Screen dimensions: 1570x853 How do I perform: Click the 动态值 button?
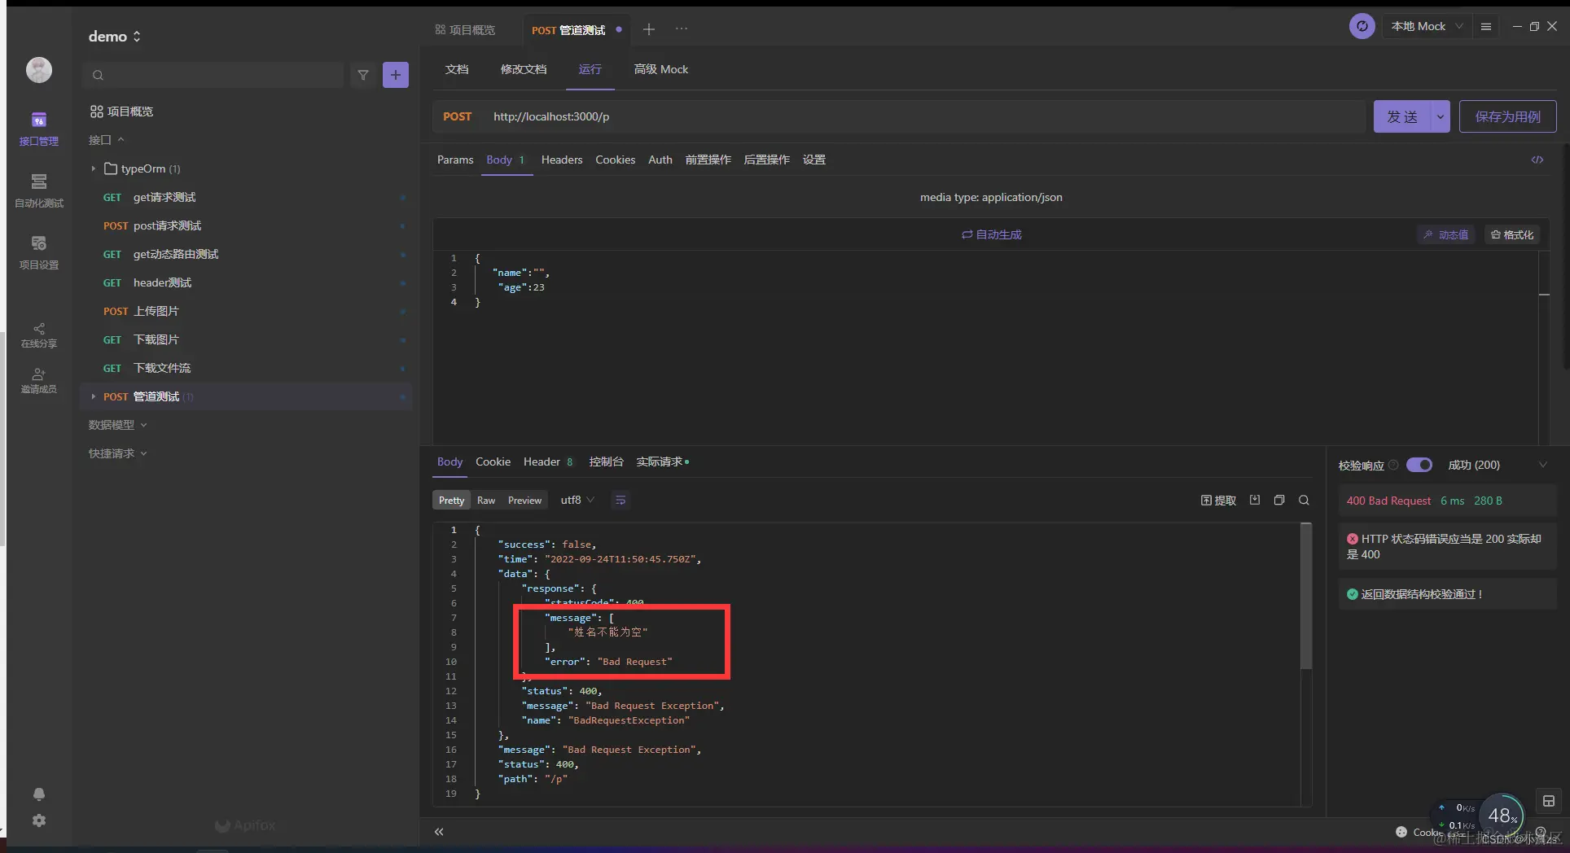[x=1446, y=234]
